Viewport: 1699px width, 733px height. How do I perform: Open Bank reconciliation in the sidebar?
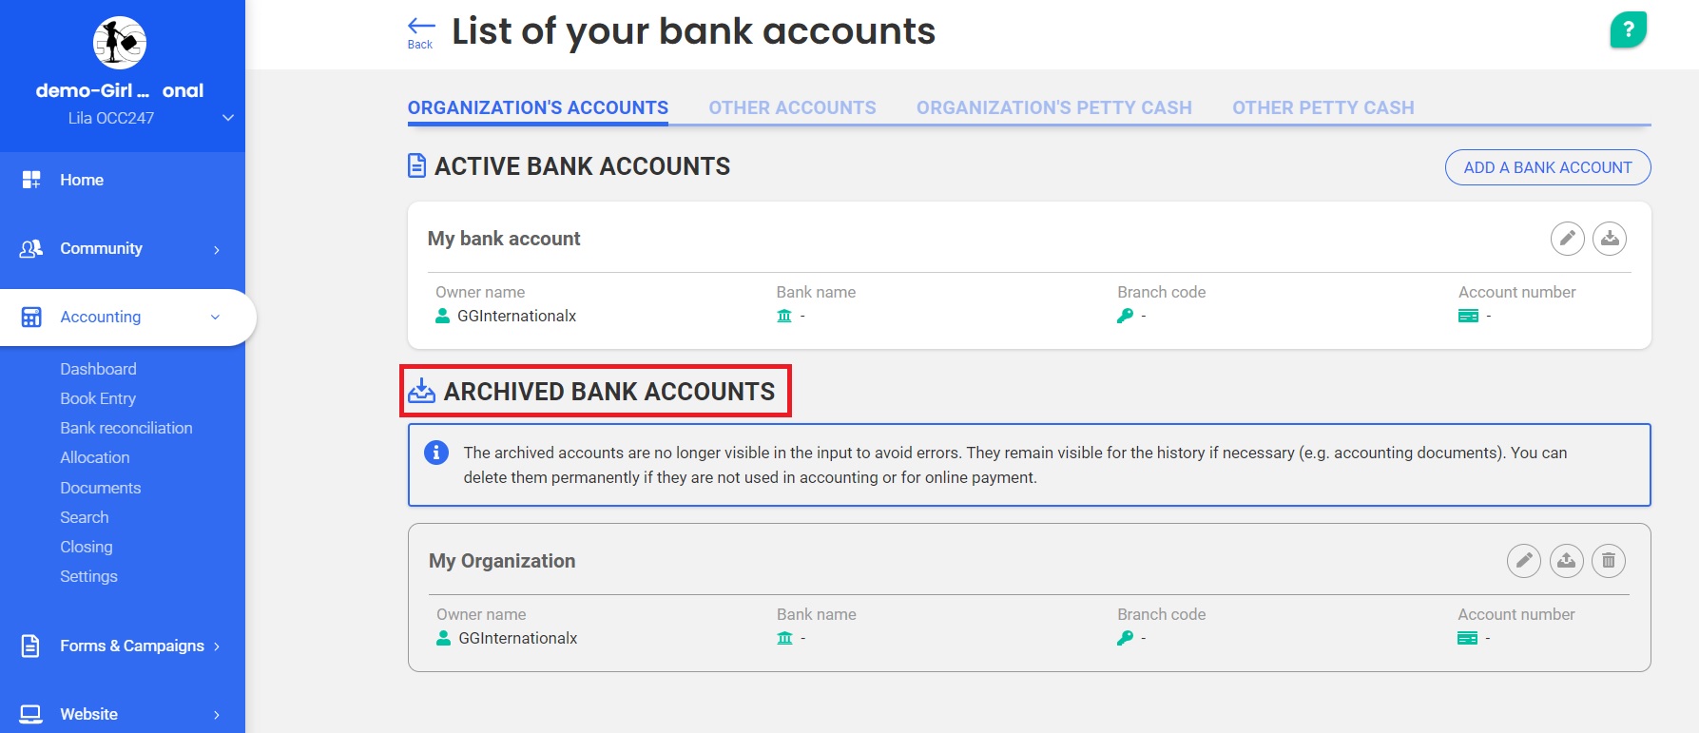tap(126, 428)
